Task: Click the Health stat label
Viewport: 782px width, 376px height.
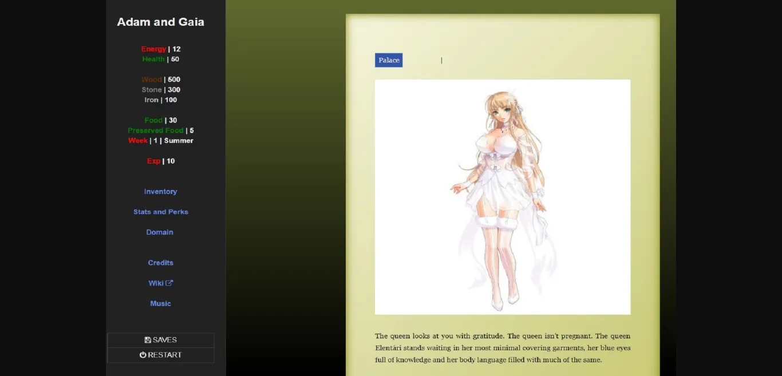Action: click(x=153, y=59)
